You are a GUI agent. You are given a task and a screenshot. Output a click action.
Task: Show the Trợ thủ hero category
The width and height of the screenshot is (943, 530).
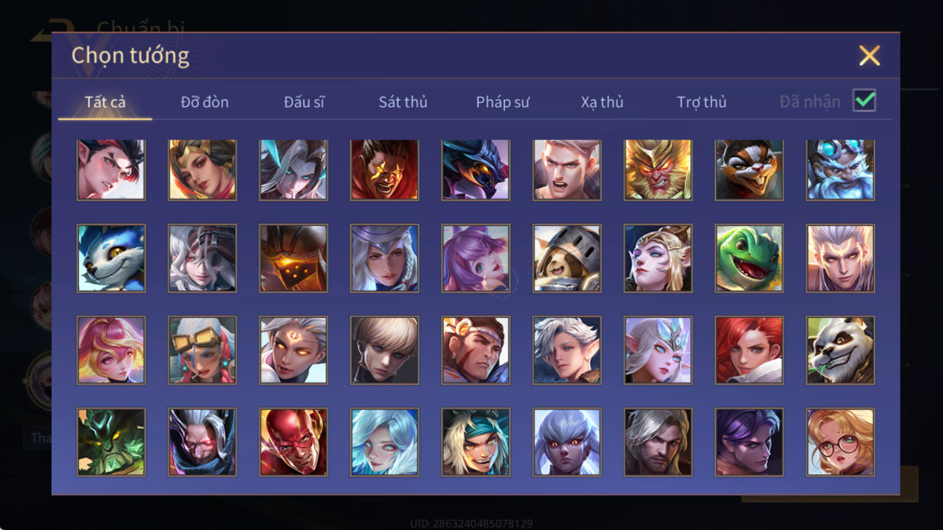tap(701, 102)
